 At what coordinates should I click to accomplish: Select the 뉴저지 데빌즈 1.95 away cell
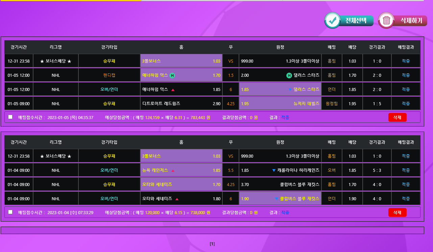tap(280, 104)
